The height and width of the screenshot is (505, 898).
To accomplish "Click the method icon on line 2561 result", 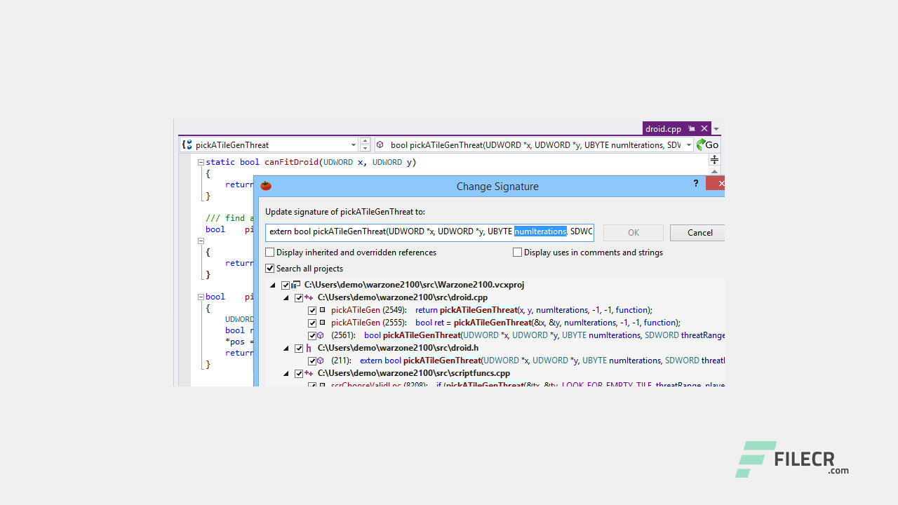I will 321,335.
